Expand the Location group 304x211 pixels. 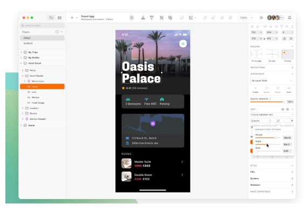coord(23,108)
